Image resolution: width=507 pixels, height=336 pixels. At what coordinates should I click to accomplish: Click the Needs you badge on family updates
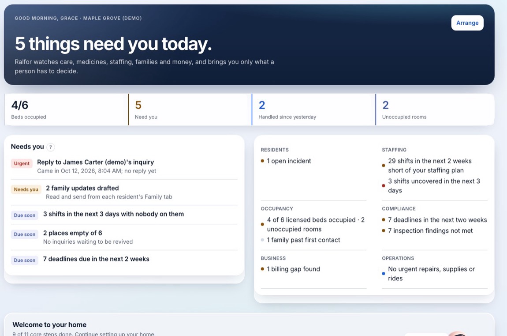point(26,189)
